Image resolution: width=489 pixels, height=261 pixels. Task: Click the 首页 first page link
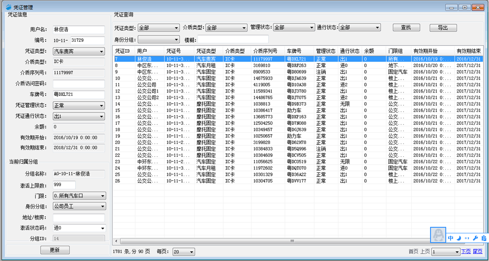tap(413, 251)
